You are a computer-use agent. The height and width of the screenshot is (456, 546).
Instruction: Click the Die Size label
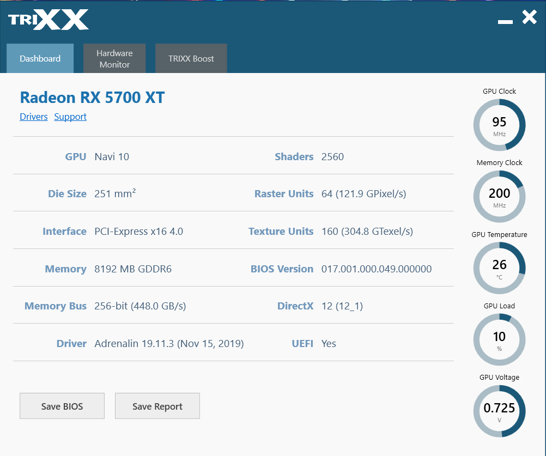[x=67, y=194]
